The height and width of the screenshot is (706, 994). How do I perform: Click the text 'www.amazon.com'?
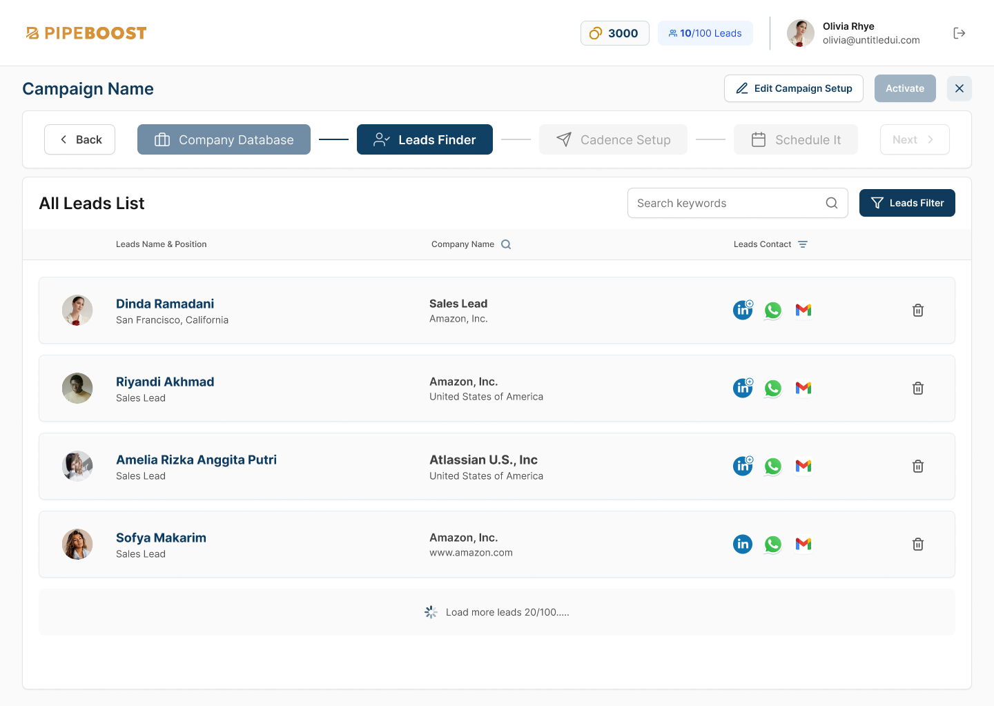coord(471,553)
